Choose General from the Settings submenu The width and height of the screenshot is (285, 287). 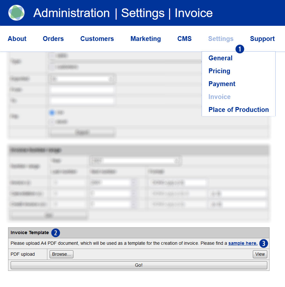tap(220, 58)
